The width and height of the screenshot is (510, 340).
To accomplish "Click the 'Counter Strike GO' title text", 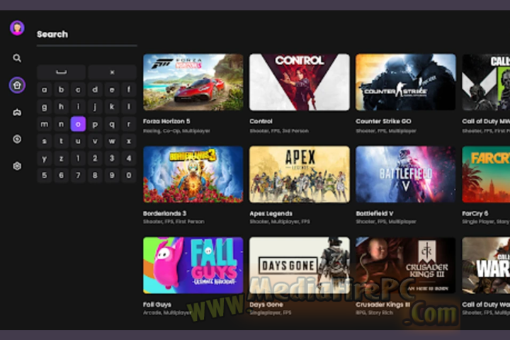I will (x=383, y=121).
